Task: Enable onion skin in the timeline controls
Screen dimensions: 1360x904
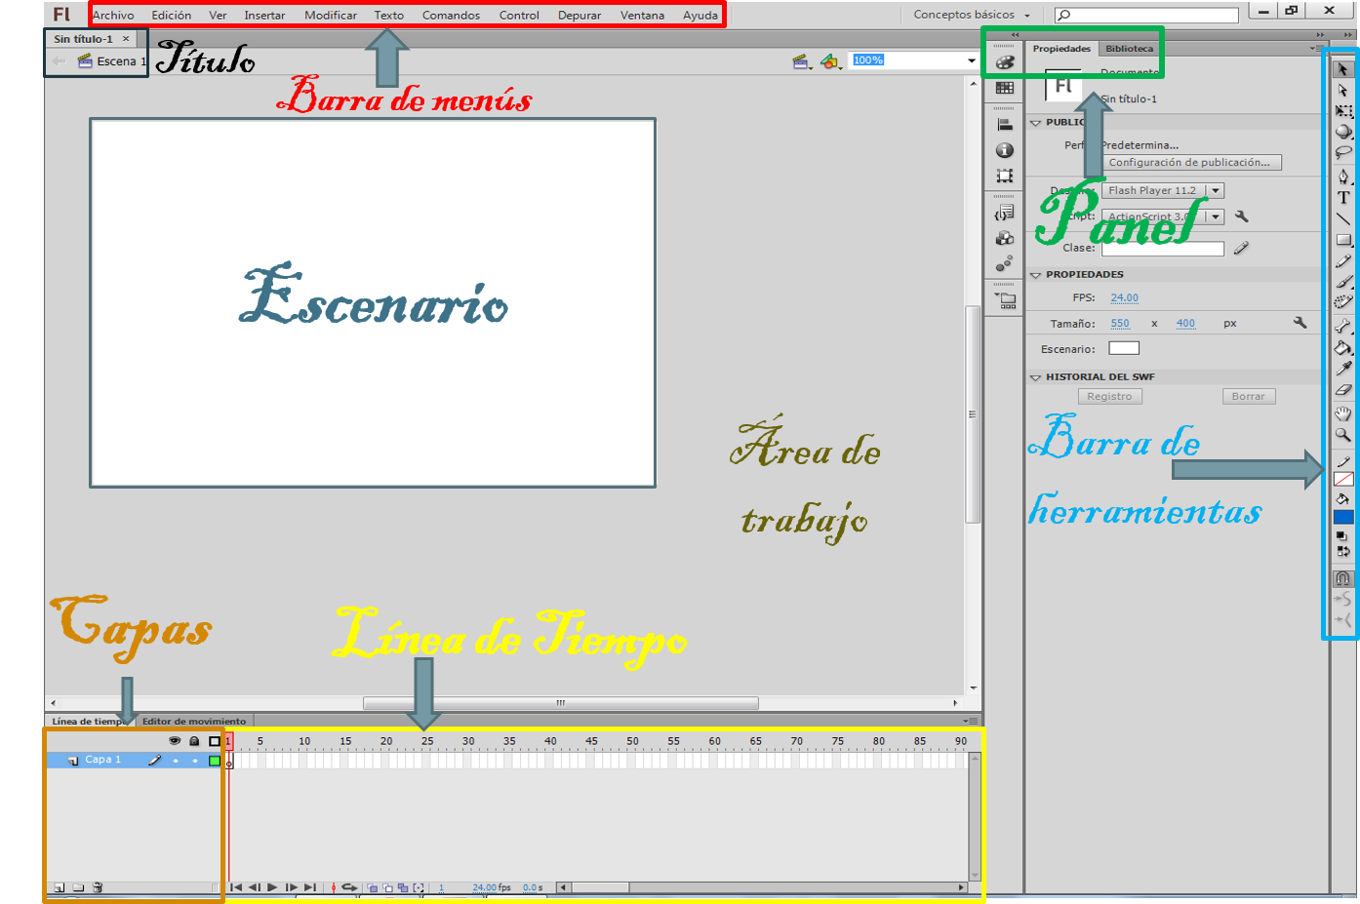Action: pyautogui.click(x=373, y=887)
